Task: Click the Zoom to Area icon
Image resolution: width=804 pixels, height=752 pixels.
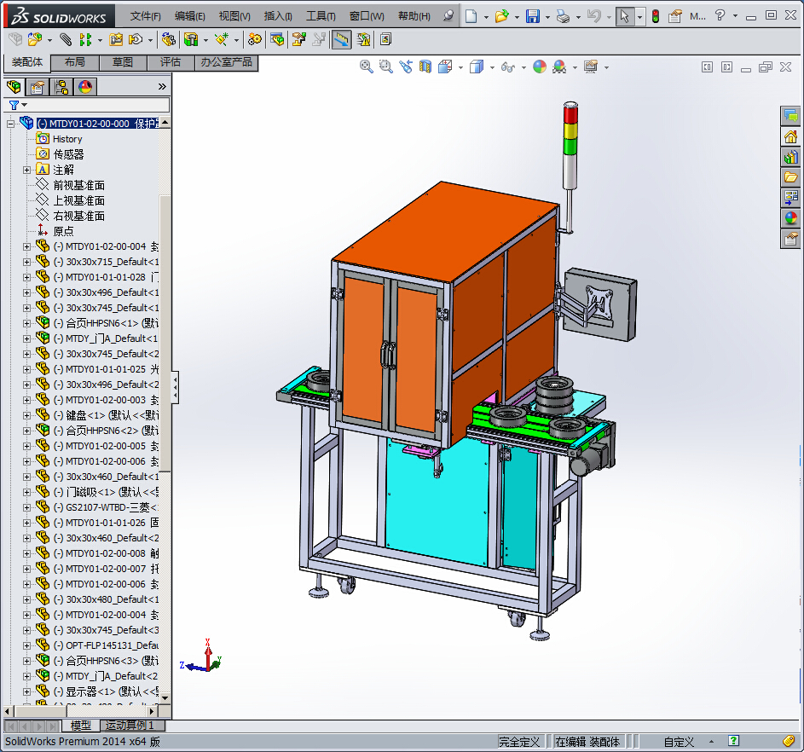Action: pos(385,67)
